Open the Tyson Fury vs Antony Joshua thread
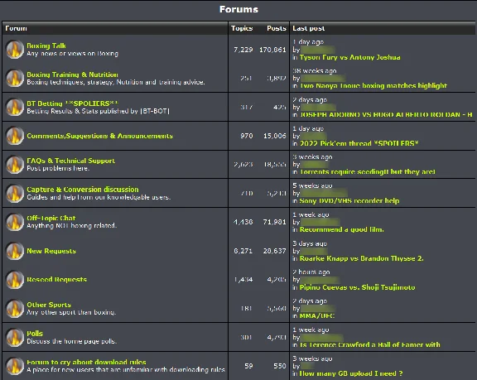This screenshot has height=380, width=477. click(x=349, y=57)
